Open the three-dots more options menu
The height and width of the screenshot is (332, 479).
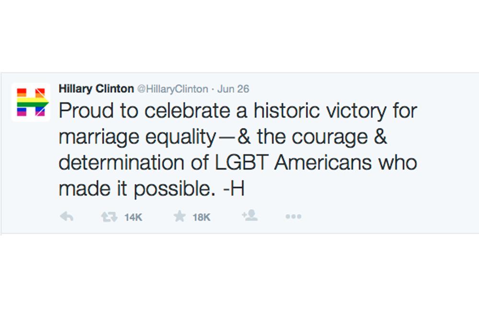(293, 217)
